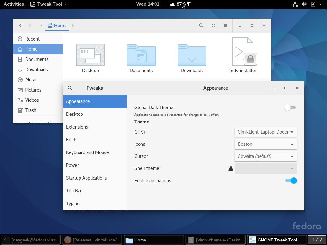Open the Files hamburger menu icon
Image resolution: width=327 pixels, height=245 pixels.
(225, 26)
